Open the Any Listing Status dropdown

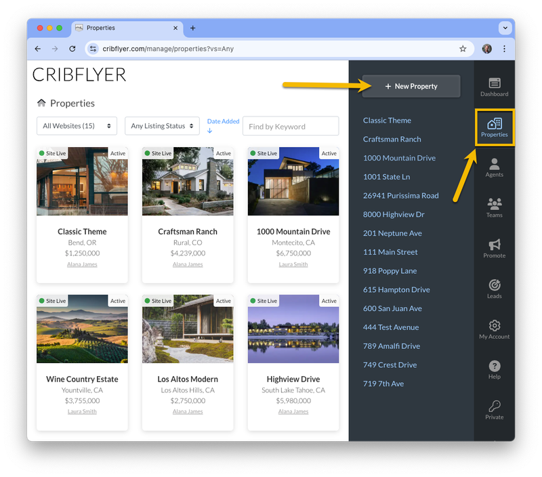[162, 126]
